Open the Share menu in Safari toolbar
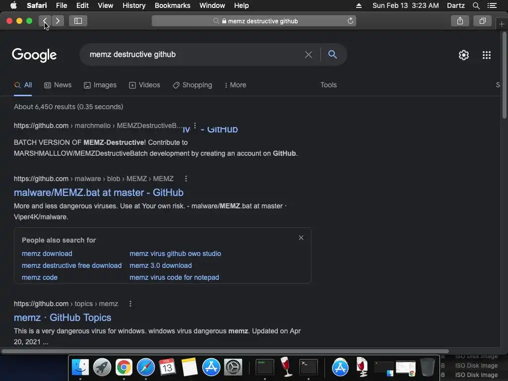This screenshot has width=508, height=381. pos(460,21)
